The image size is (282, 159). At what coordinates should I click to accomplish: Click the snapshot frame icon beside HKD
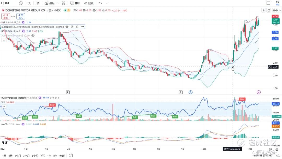click(269, 10)
